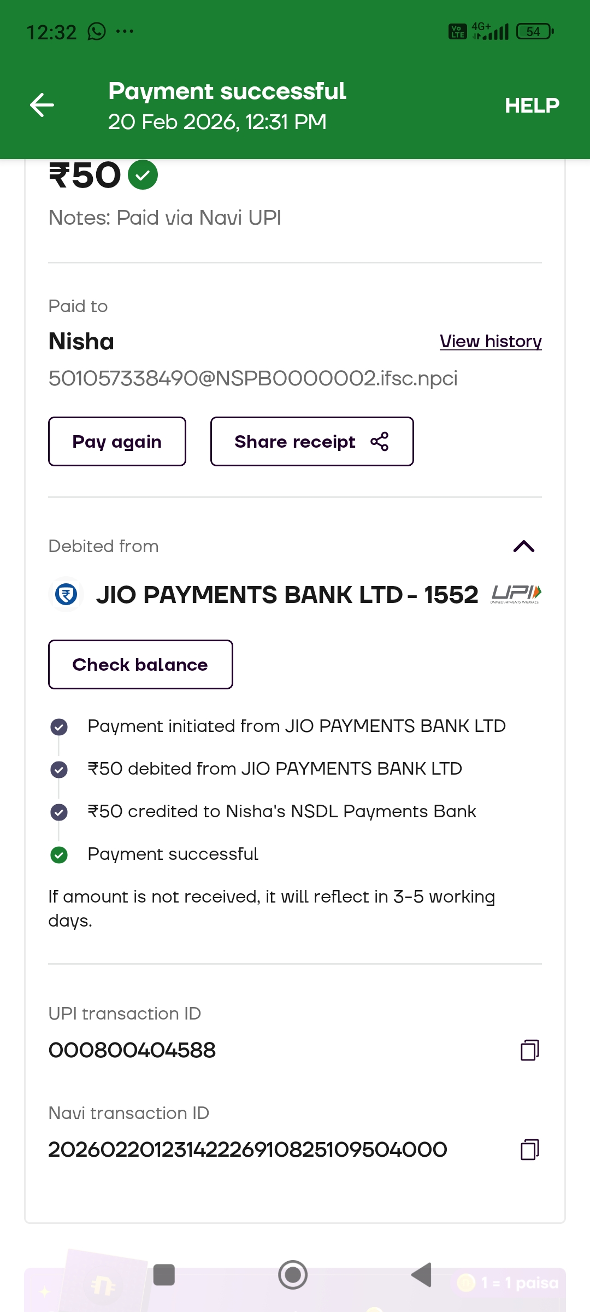Tap the UPI logo beside bank name
This screenshot has height=1312, width=590.
coord(516,594)
